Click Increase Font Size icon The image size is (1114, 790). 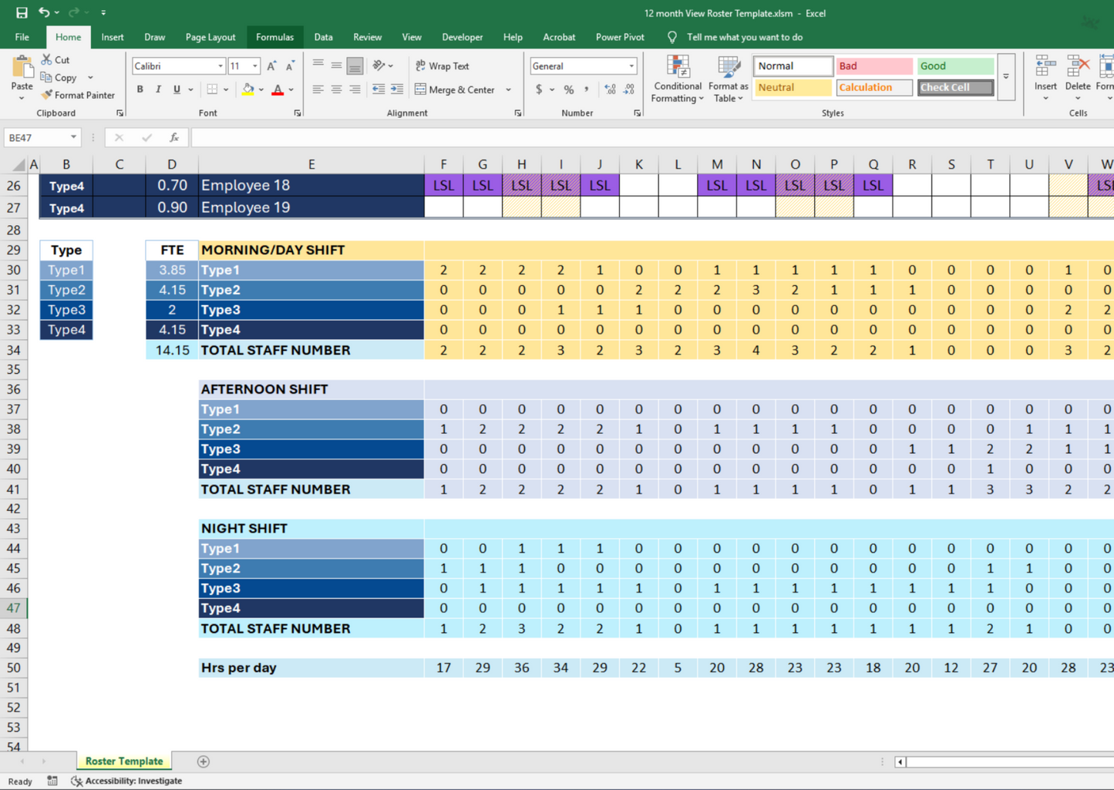(x=271, y=66)
